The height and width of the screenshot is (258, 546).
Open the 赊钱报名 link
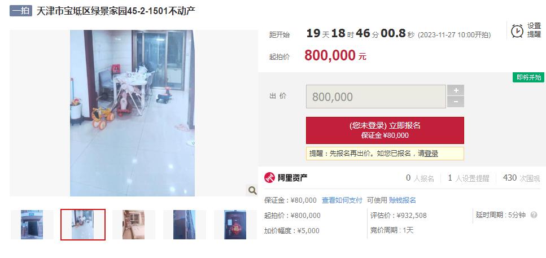403,200
